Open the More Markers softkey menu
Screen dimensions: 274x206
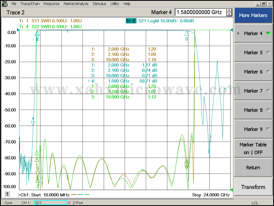pyautogui.click(x=253, y=15)
